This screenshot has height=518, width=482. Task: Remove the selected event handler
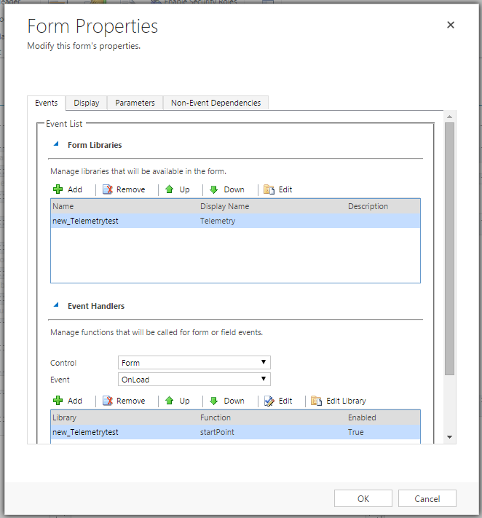(x=124, y=401)
